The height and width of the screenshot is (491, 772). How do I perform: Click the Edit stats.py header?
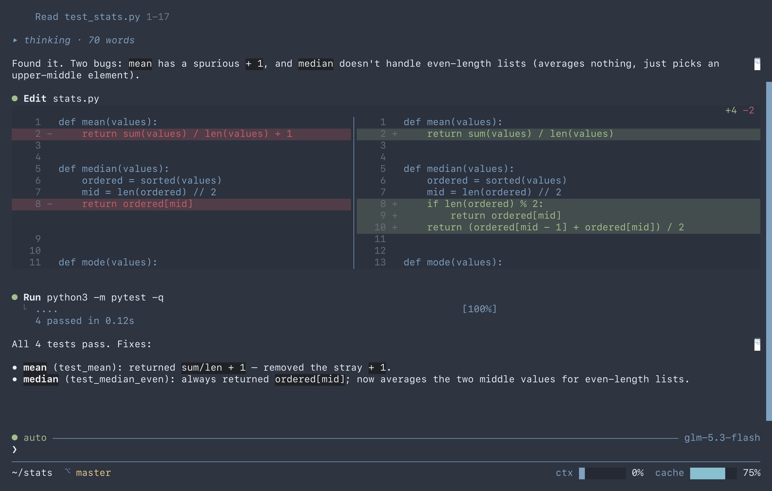[x=61, y=98]
